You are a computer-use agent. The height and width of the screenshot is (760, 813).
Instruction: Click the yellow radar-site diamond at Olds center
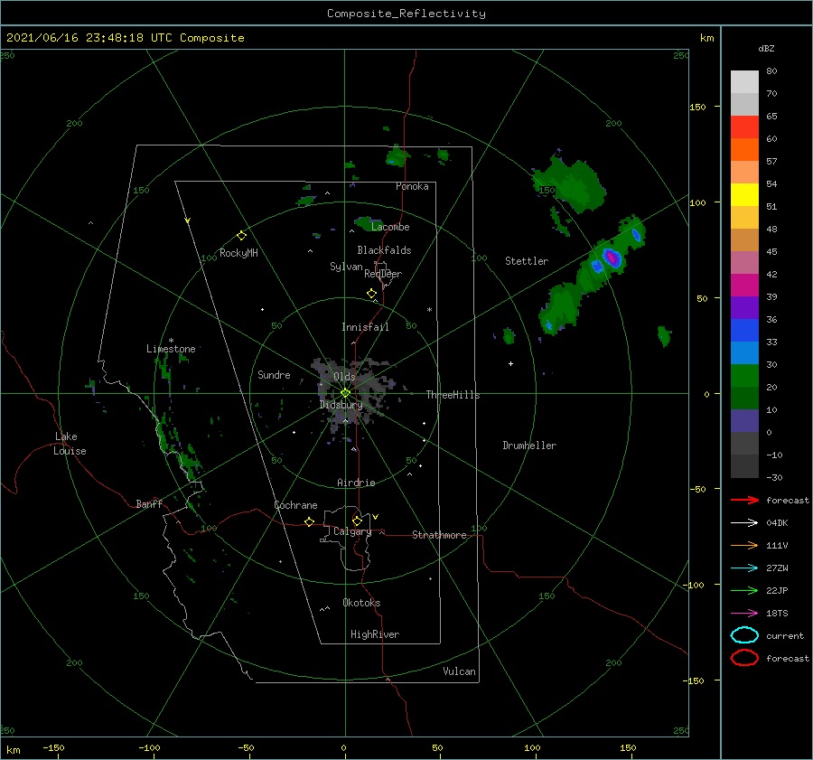[345, 393]
